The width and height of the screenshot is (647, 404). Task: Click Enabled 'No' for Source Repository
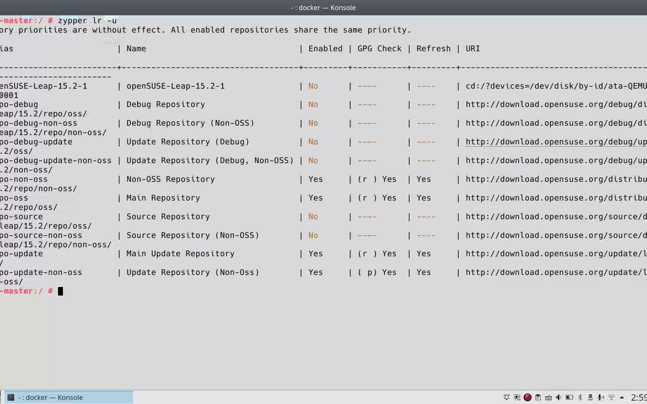point(313,217)
